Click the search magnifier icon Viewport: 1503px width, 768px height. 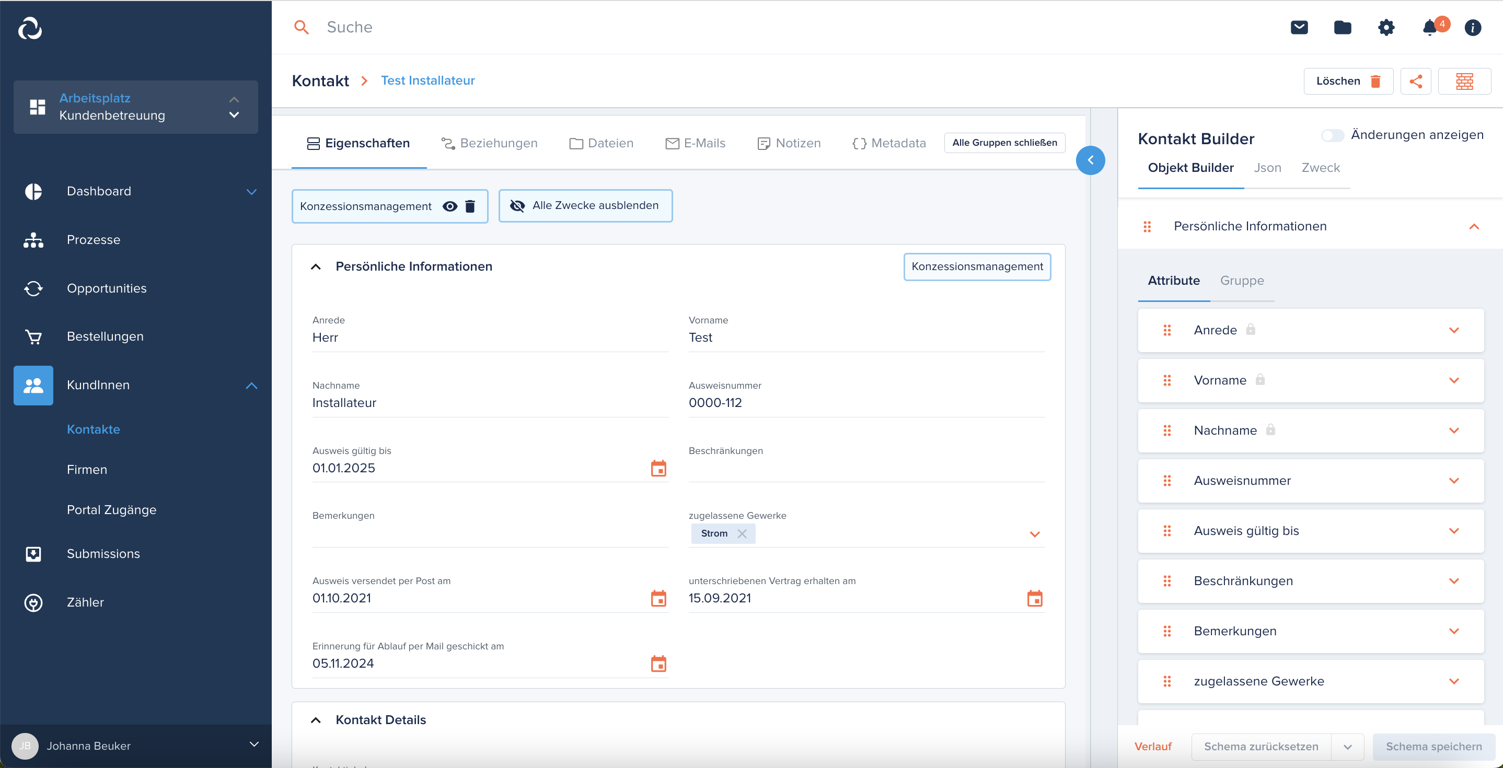(301, 27)
